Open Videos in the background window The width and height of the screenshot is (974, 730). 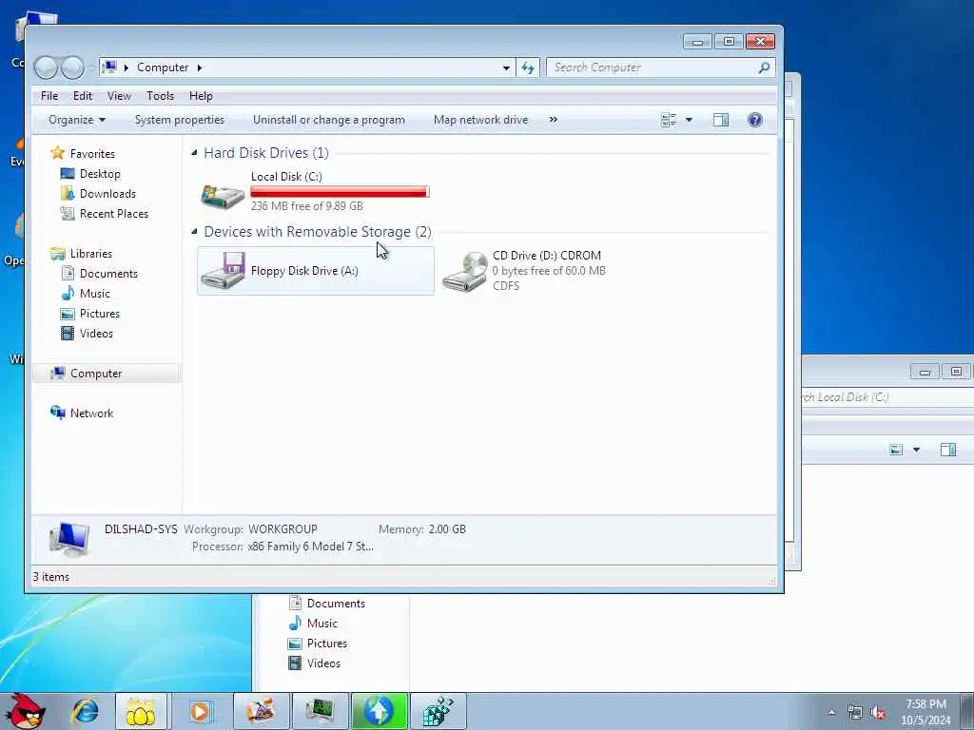pos(323,663)
